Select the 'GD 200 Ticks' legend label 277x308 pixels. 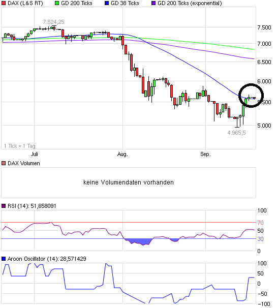coord(77,3)
